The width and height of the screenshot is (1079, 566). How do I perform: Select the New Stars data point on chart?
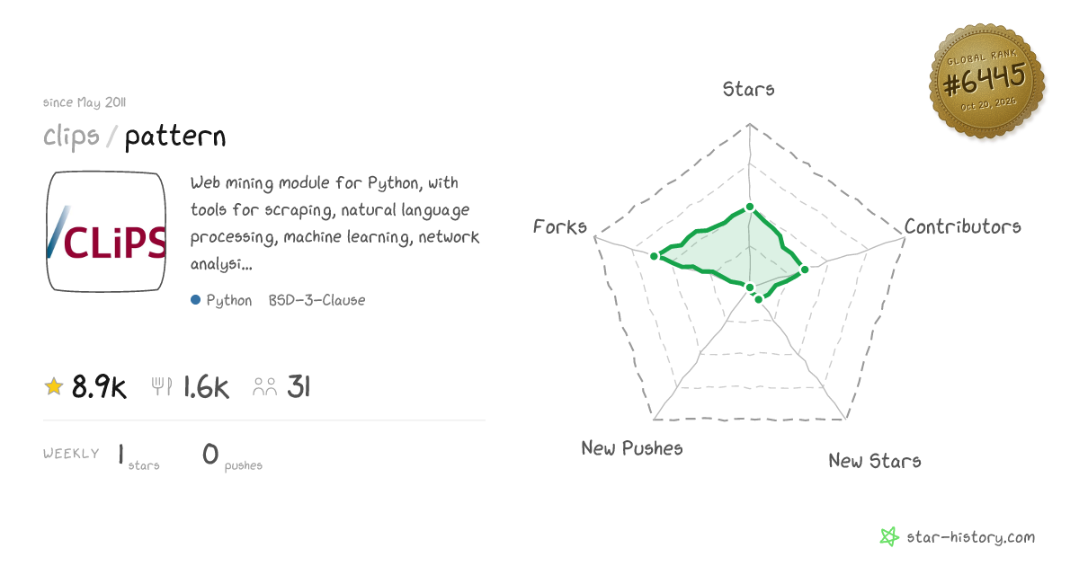pos(759,299)
